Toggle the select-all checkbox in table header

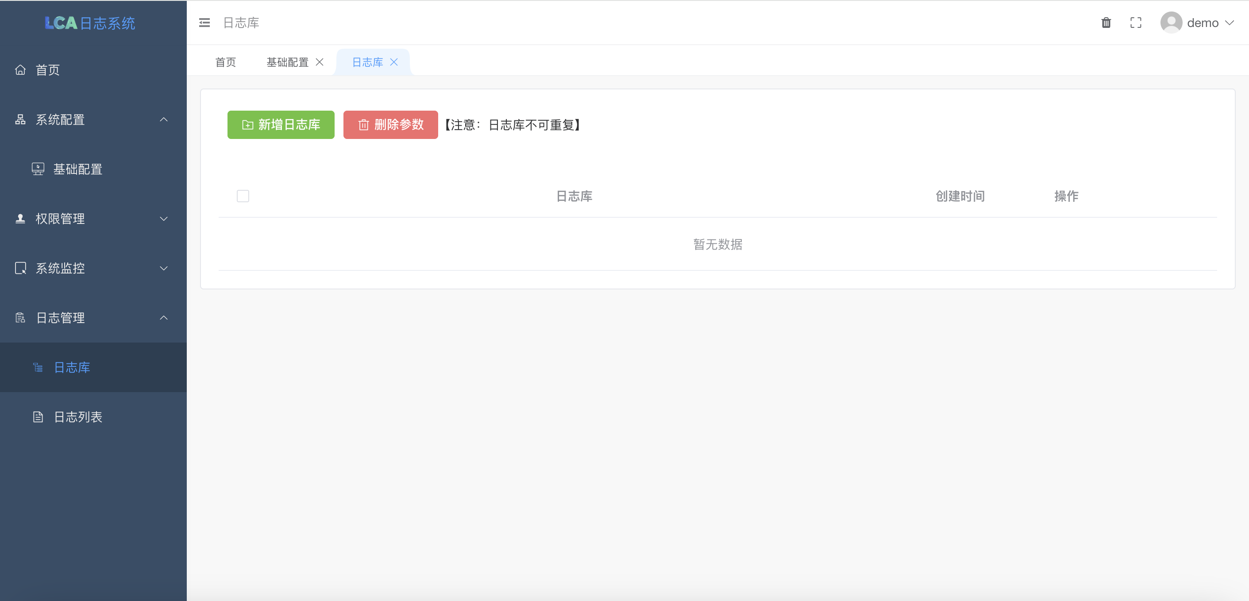(243, 196)
